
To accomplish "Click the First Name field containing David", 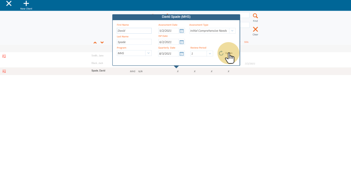I will tap(134, 31).
